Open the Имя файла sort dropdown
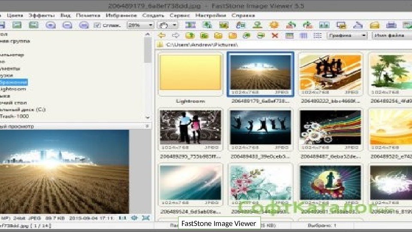This screenshot has width=412, height=232. point(392,36)
